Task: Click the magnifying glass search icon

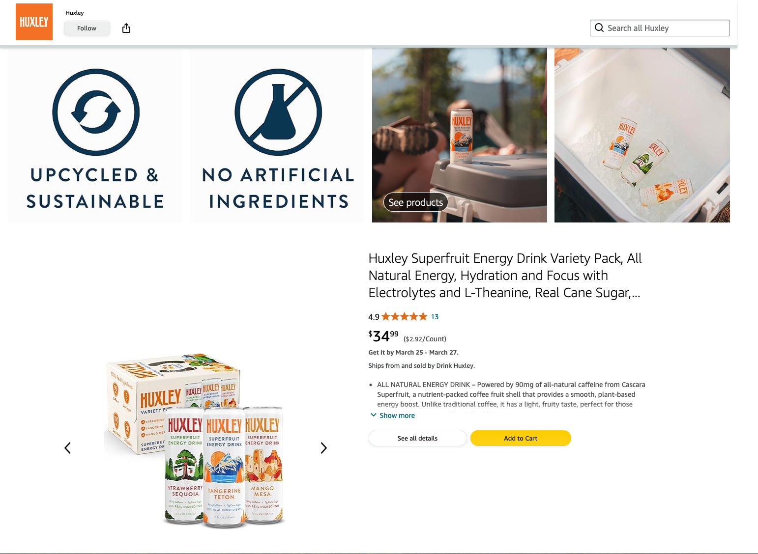Action: point(599,28)
